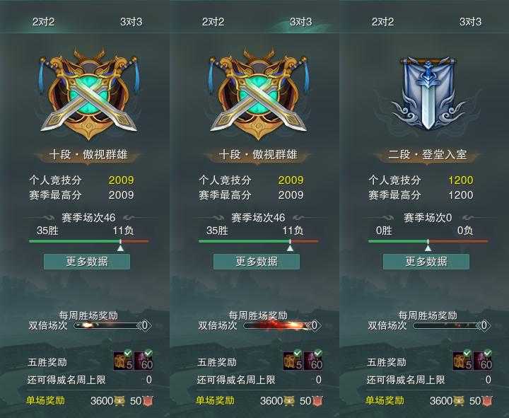Click the 双倍场次 arrow counter in left panel
The image size is (509, 418).
[145, 325]
